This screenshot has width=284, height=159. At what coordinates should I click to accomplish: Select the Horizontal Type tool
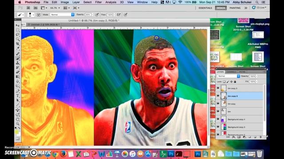(18, 95)
